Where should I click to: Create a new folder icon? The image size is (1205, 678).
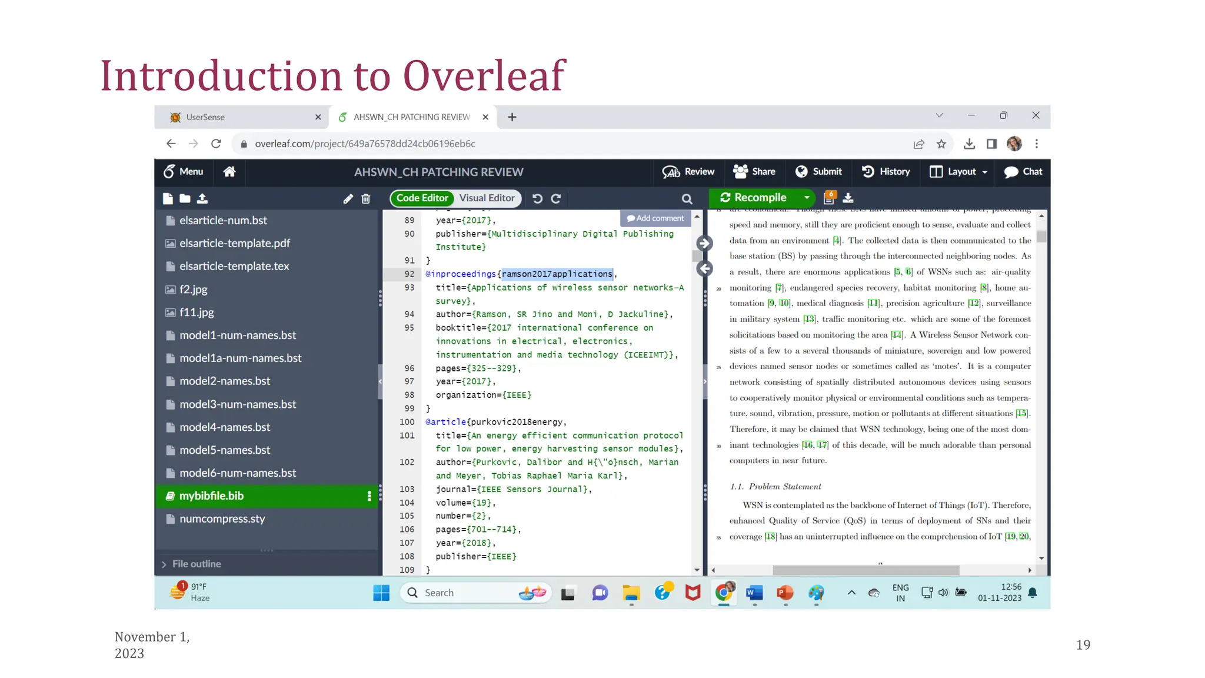[x=185, y=198]
